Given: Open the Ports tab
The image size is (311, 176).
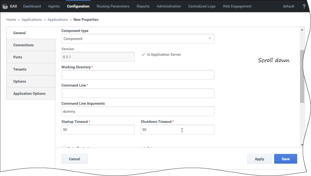Looking at the screenshot, I should coord(31,57).
